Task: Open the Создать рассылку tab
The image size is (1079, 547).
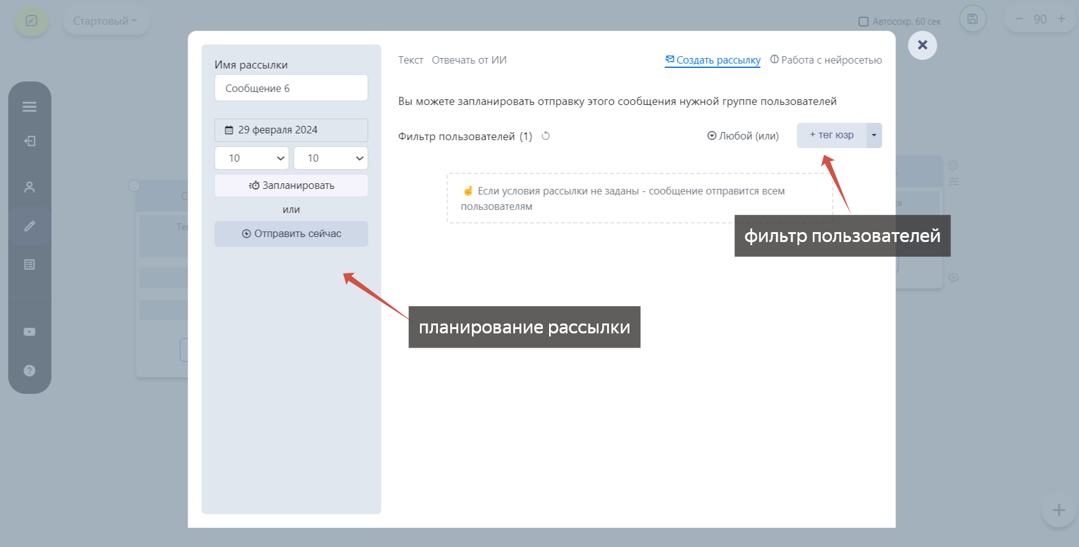Action: [713, 60]
